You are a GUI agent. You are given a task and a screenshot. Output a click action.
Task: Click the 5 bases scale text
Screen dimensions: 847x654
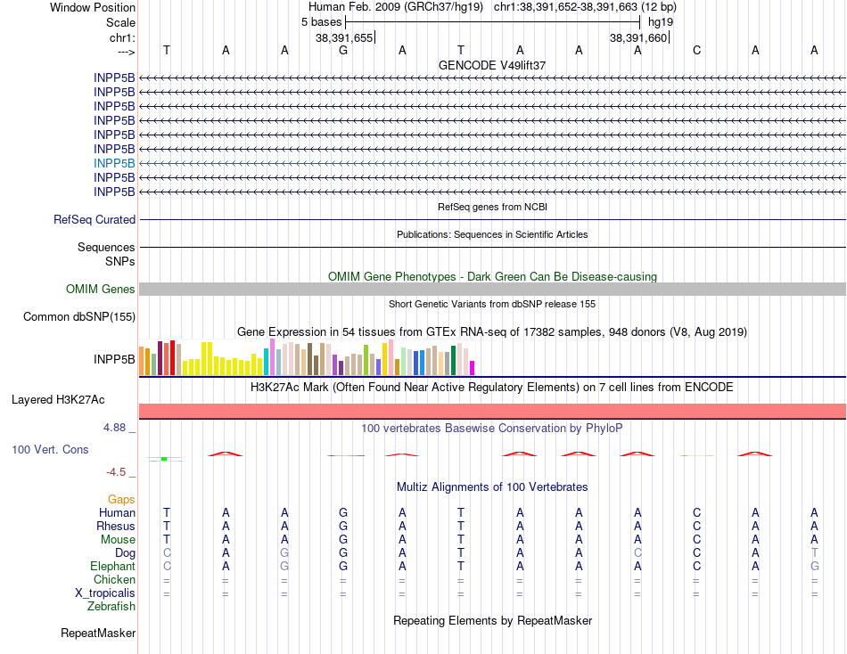tap(321, 22)
